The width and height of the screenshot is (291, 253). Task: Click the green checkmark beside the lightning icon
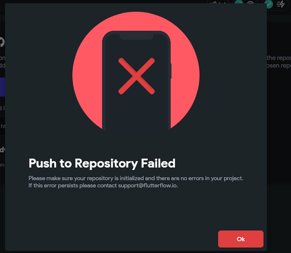(x=269, y=4)
